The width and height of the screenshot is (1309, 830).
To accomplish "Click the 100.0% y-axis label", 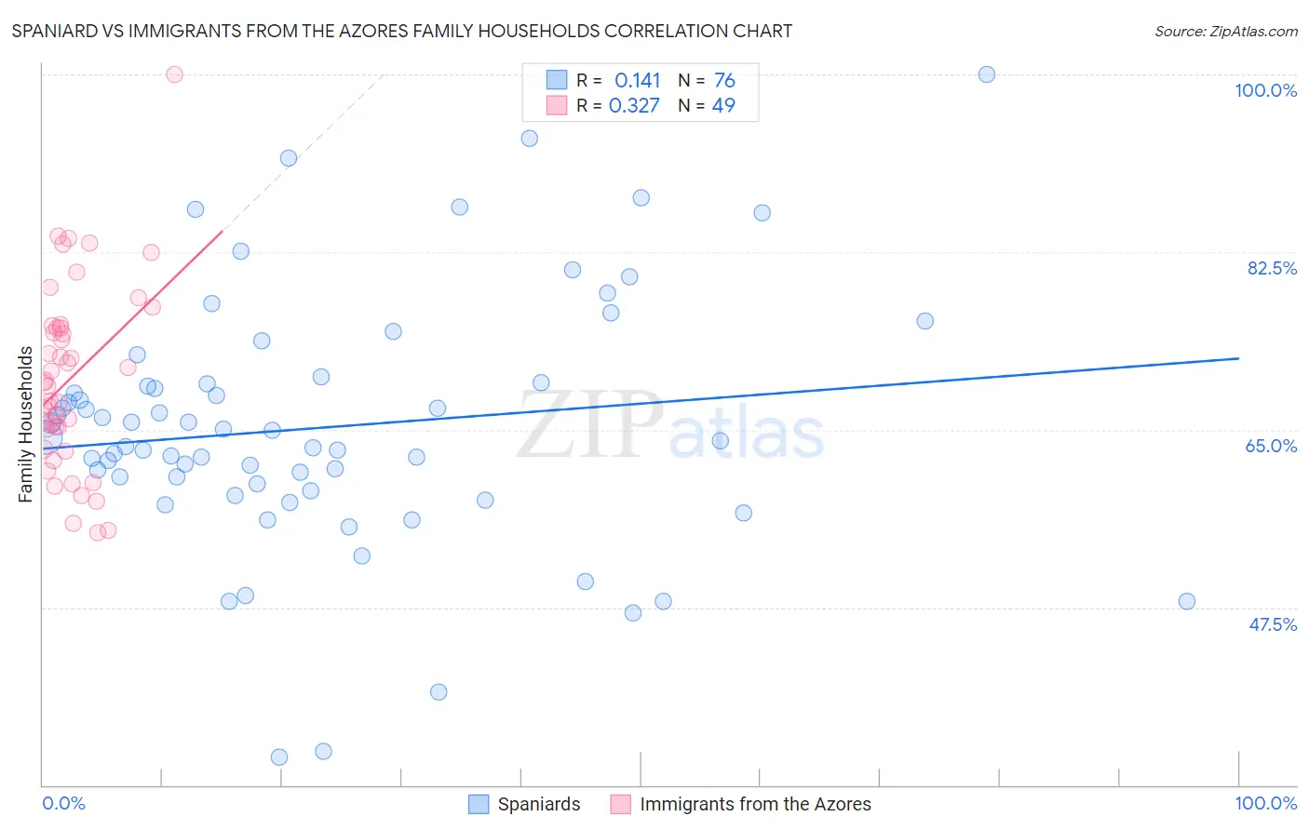I will pyautogui.click(x=1266, y=90).
